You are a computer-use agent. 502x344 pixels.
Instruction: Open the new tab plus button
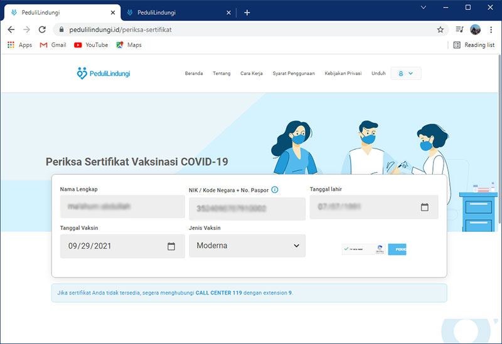pos(247,13)
